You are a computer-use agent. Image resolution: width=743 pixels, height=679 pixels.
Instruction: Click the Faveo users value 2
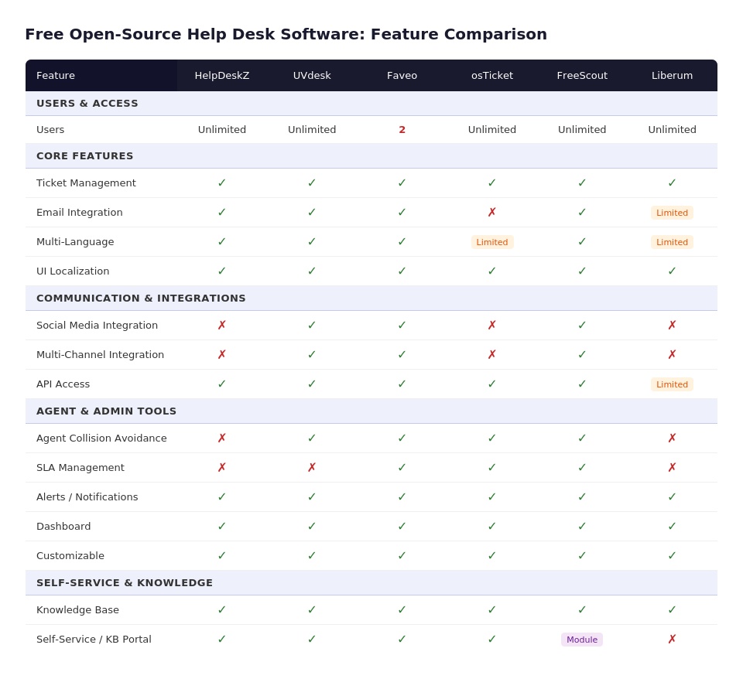pyautogui.click(x=402, y=129)
